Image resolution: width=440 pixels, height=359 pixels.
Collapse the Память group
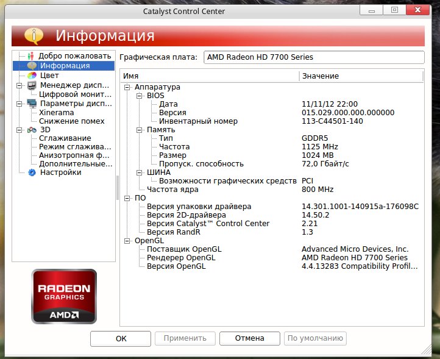pyautogui.click(x=139, y=130)
